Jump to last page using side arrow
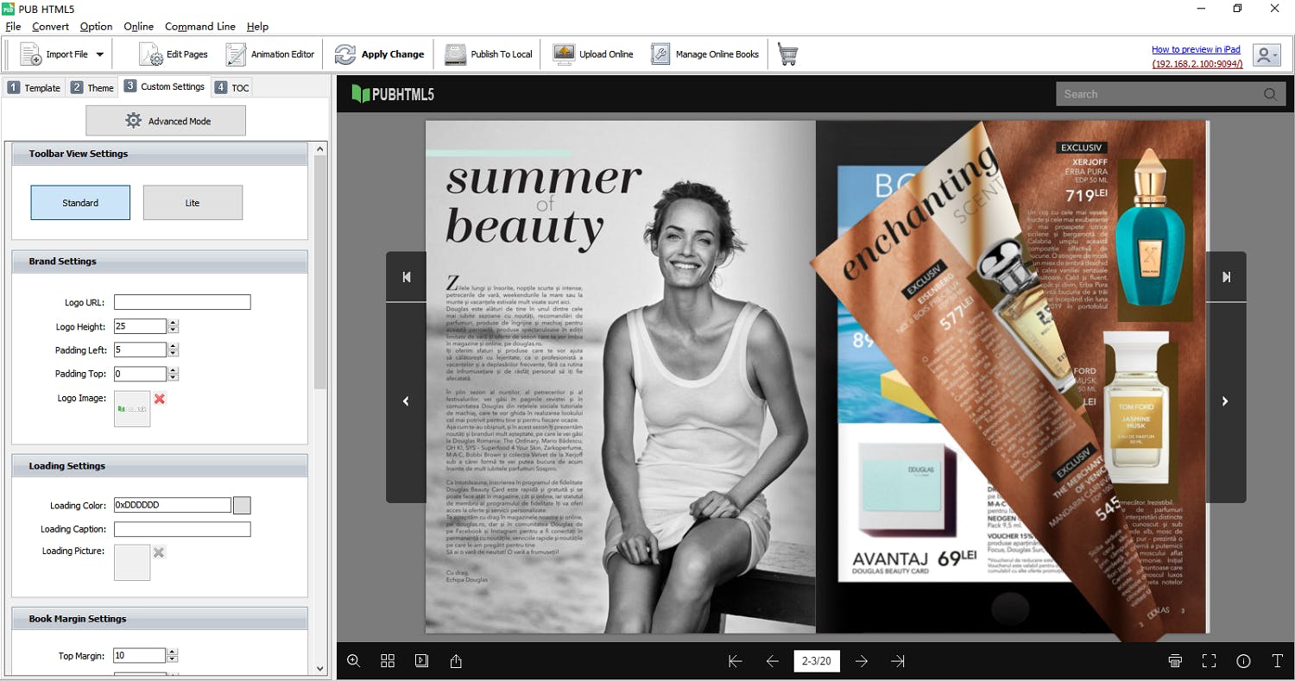This screenshot has width=1295, height=681. (x=1226, y=276)
